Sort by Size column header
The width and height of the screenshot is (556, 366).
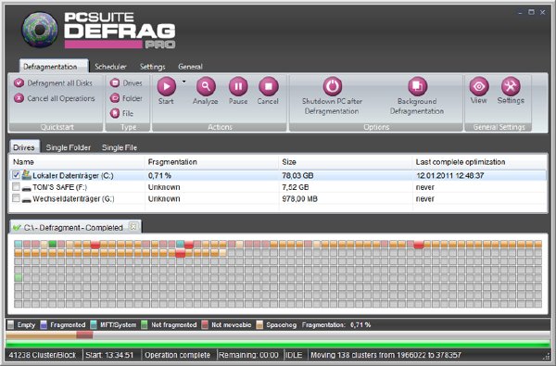coord(346,162)
